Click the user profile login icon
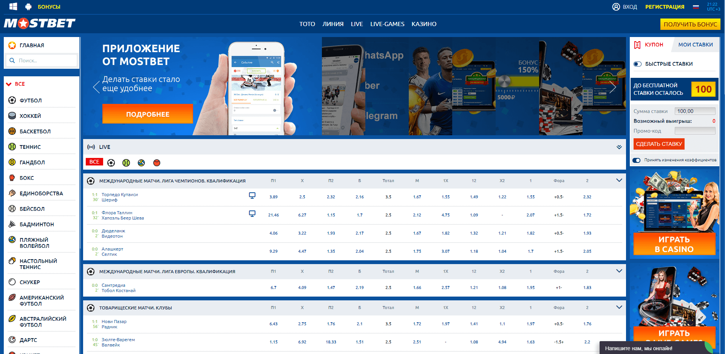This screenshot has width=725, height=354. coord(616,7)
